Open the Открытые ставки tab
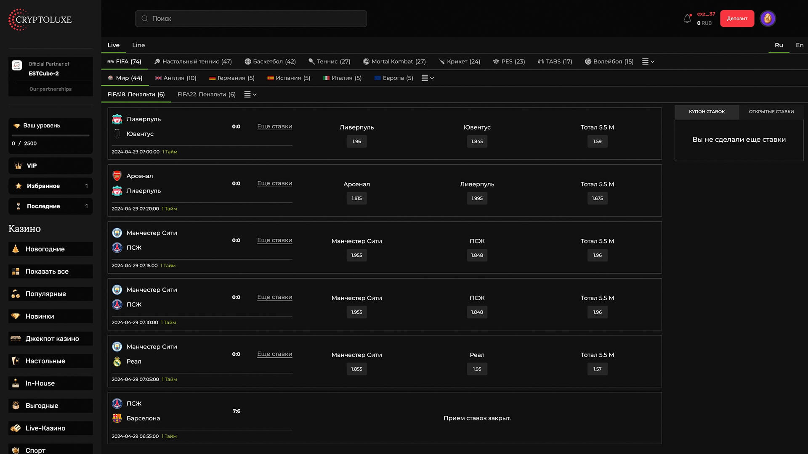Viewport: 808px width, 454px height. coord(771,112)
